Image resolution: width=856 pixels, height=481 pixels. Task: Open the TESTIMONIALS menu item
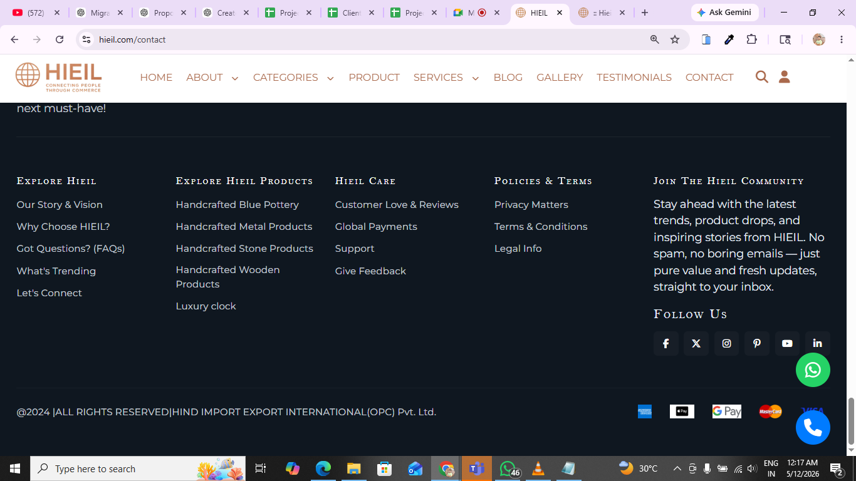click(634, 78)
